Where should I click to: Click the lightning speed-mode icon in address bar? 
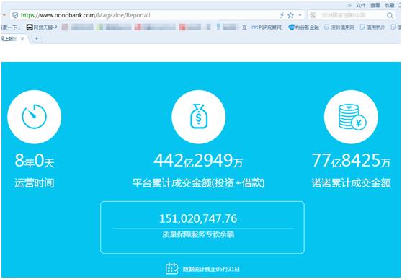pyautogui.click(x=282, y=15)
